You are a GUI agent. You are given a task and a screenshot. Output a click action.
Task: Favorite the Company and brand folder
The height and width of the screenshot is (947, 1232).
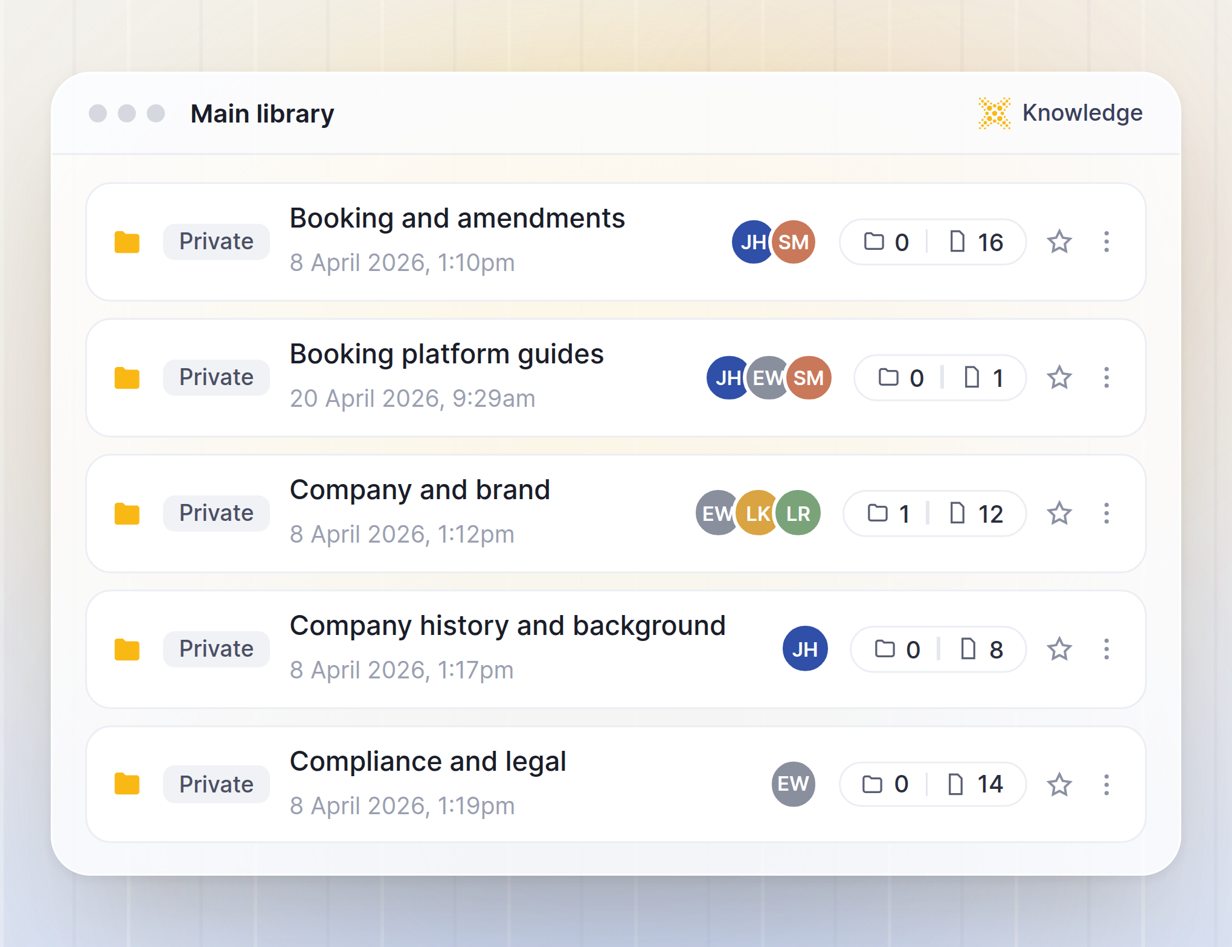coord(1059,514)
